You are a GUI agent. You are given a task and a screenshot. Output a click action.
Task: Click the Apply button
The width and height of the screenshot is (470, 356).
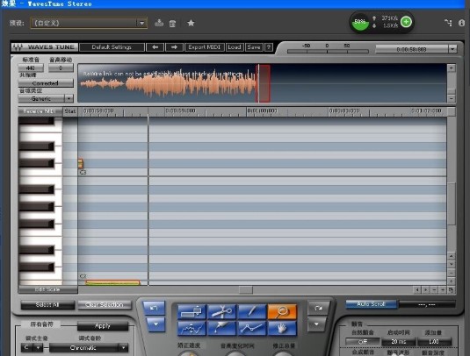[x=103, y=326]
